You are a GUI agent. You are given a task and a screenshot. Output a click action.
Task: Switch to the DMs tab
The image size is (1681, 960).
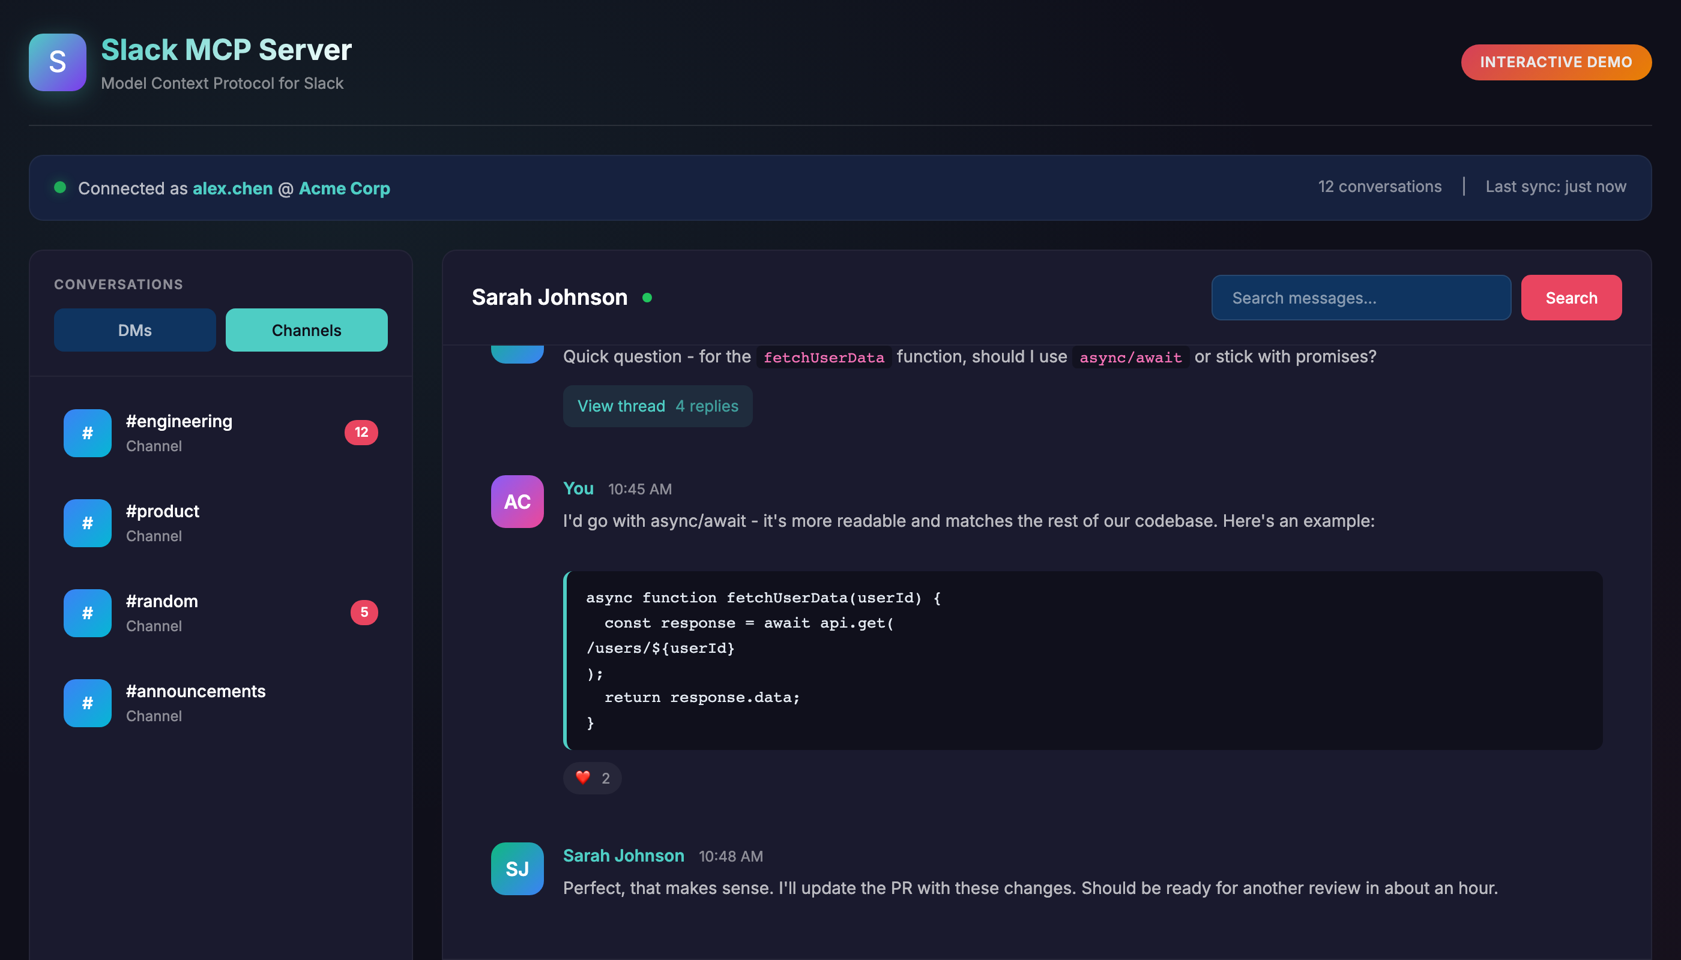[x=134, y=331]
